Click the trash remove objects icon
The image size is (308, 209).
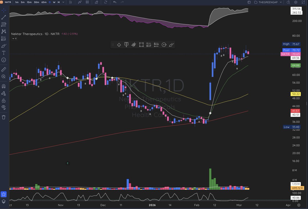coord(4,117)
